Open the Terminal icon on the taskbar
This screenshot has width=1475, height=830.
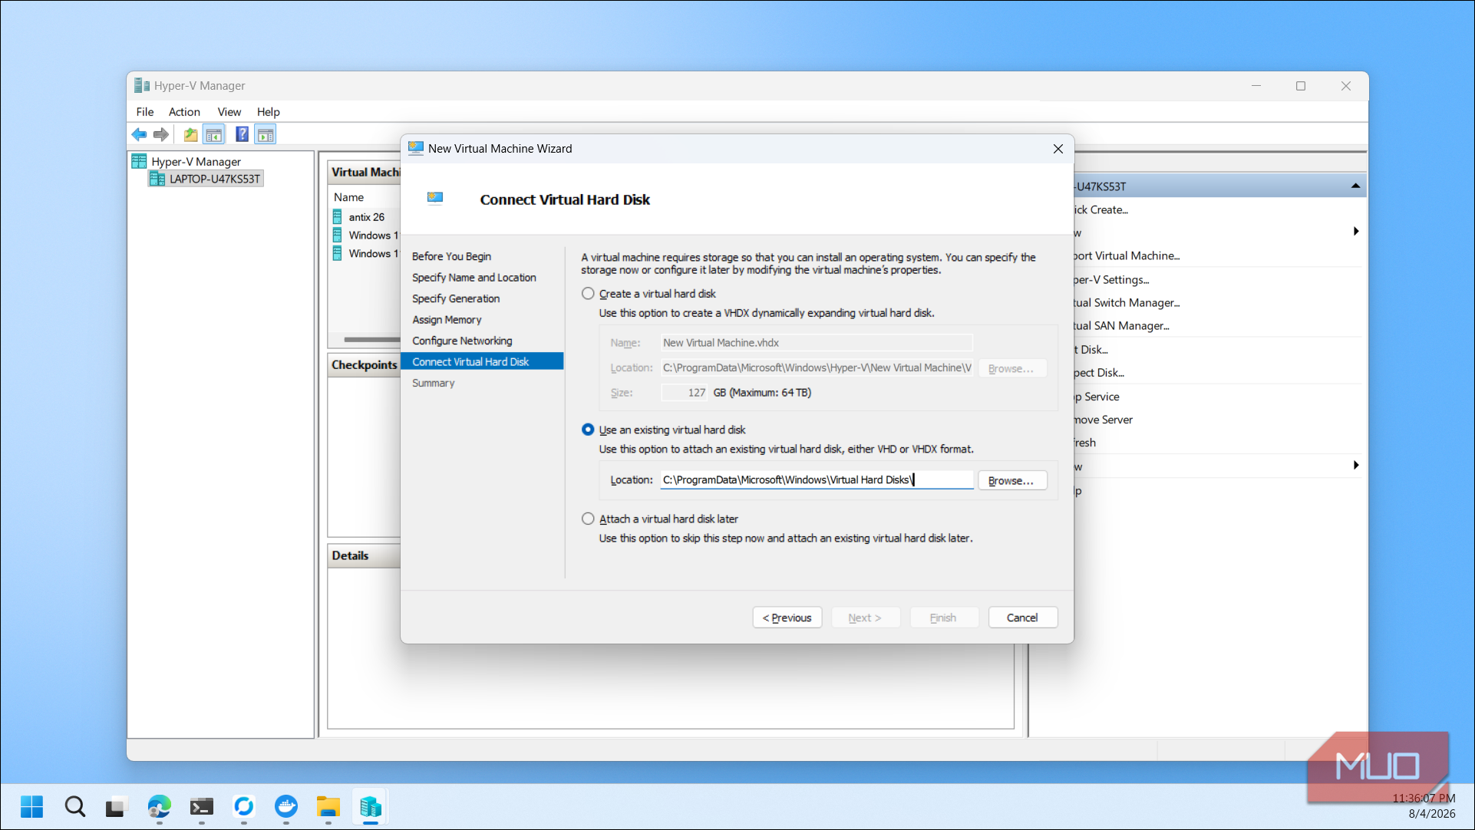tap(202, 806)
